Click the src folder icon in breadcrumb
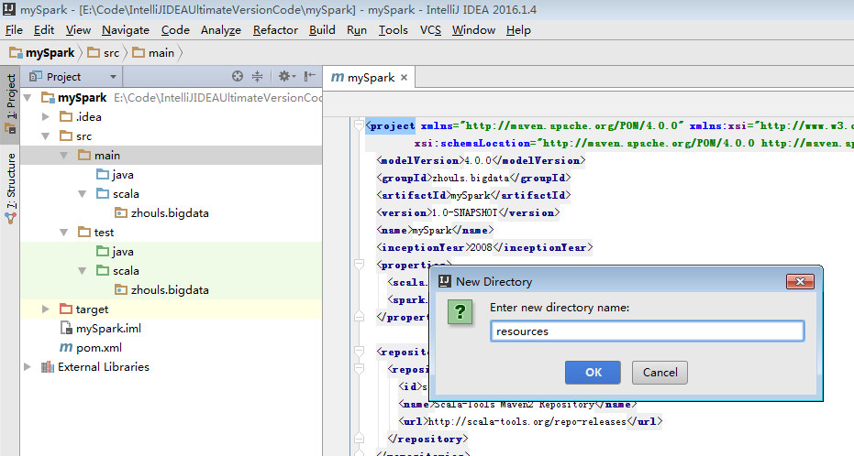This screenshot has width=854, height=456. click(x=94, y=53)
